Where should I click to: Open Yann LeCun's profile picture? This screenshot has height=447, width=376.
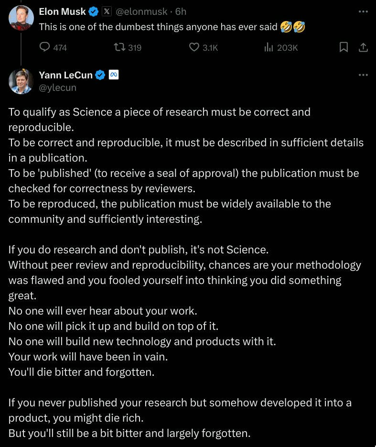point(21,81)
